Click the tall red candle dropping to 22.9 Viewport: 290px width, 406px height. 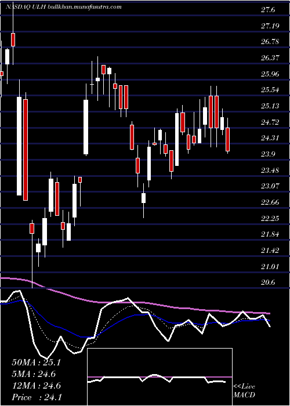tap(26, 150)
